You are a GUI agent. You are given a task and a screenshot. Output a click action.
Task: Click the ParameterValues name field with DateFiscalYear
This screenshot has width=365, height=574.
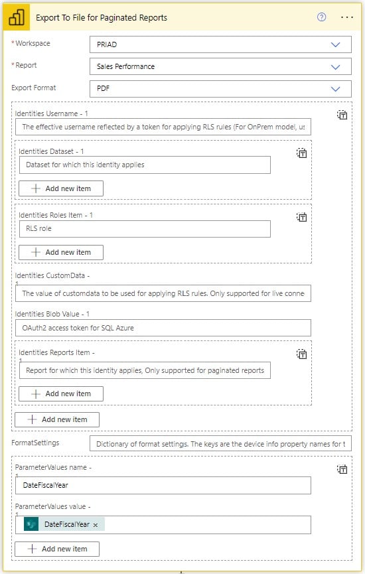(x=163, y=485)
